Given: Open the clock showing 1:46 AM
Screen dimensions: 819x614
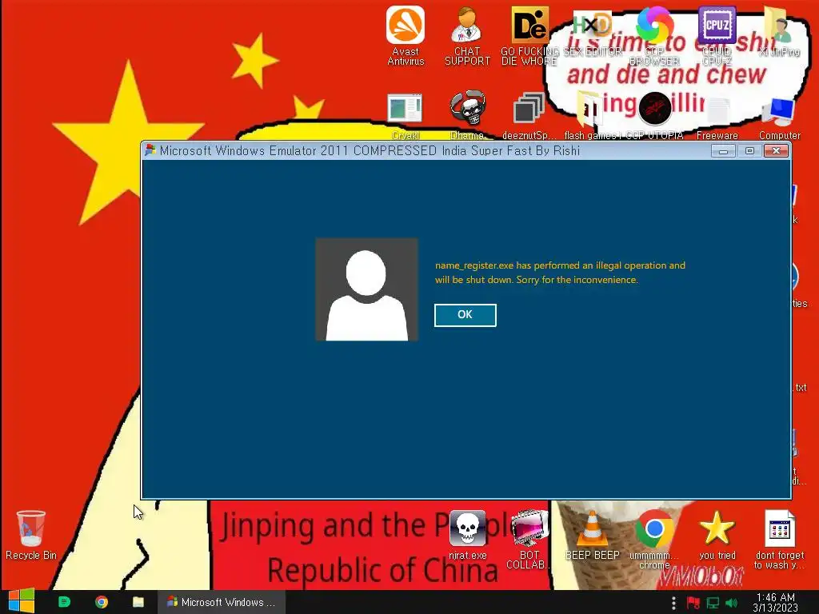Looking at the screenshot, I should click(776, 602).
